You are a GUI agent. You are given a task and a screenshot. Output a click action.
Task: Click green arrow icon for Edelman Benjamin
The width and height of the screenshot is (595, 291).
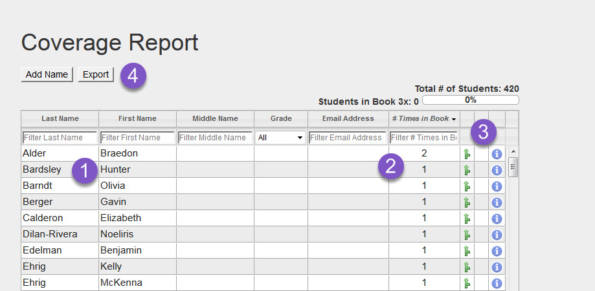[467, 251]
